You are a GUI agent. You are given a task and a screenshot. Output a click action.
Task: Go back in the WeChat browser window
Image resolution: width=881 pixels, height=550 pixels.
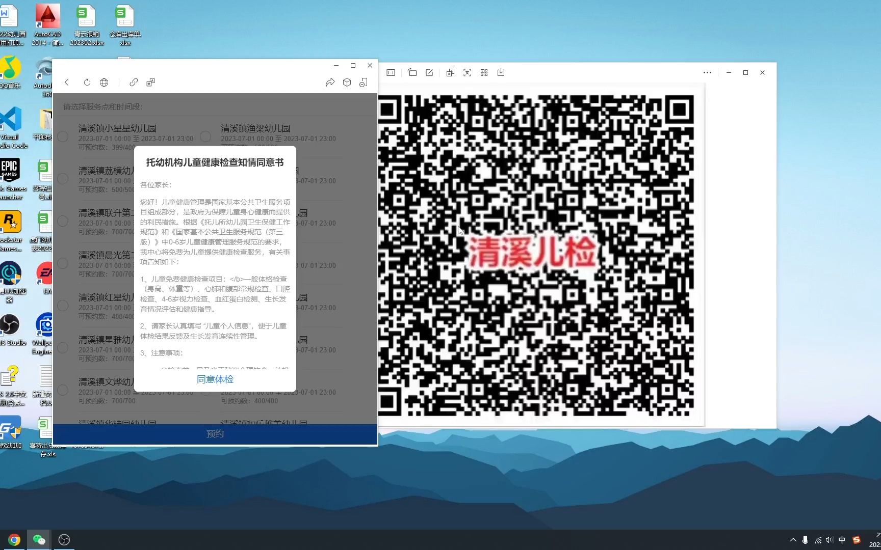(x=67, y=82)
